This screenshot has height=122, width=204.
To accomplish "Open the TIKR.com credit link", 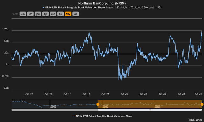I will pos(195,120).
